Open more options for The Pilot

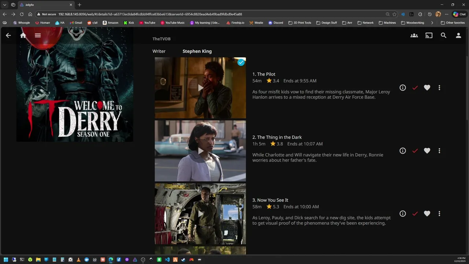439,88
